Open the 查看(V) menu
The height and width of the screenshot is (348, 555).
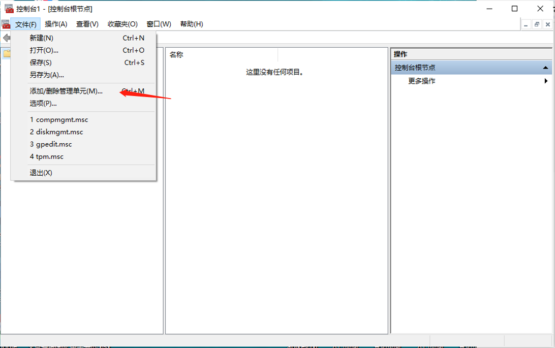point(86,24)
